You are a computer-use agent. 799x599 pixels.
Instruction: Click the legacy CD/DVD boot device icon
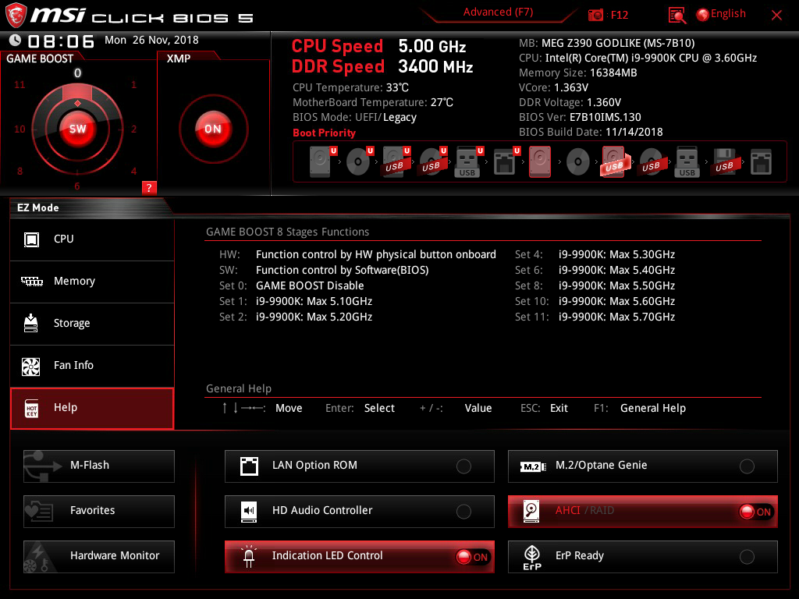(578, 162)
